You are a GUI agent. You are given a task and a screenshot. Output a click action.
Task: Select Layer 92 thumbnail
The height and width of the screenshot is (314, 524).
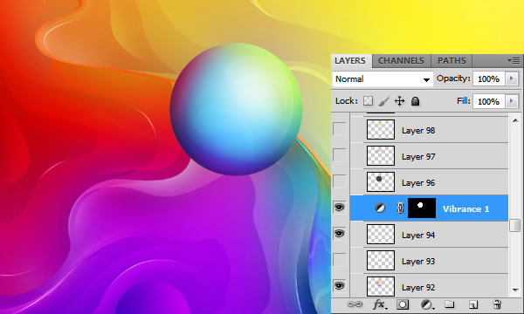tap(381, 286)
